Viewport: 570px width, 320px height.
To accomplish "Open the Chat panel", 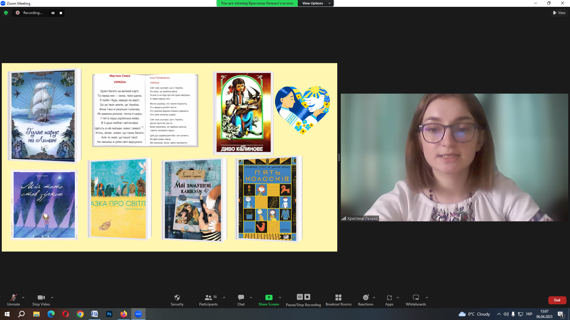I will click(241, 297).
